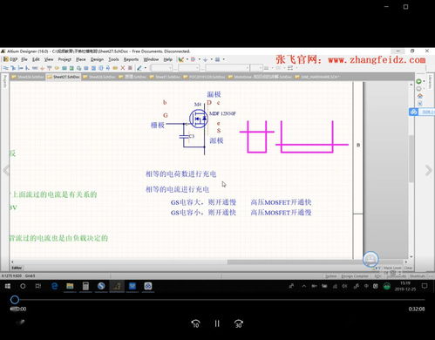435x340 pixels.
Task: Click the Editor tab at sheet bottom
Action: tap(17, 268)
